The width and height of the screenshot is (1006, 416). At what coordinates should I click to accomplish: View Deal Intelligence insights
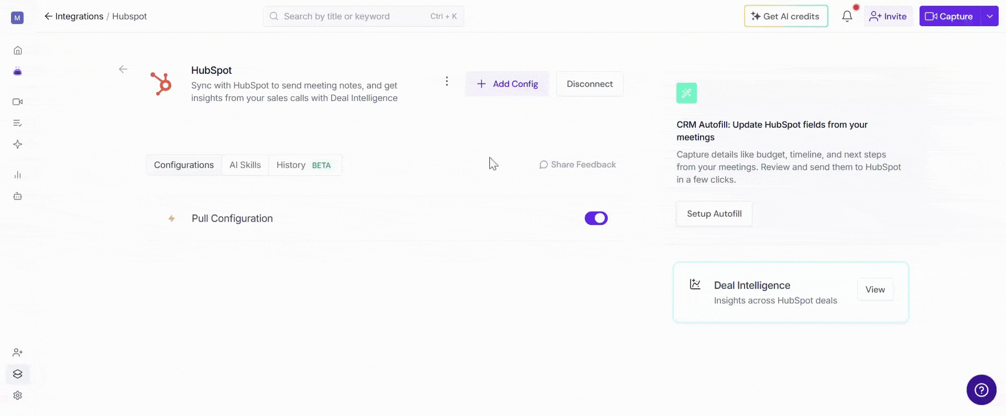(x=875, y=290)
